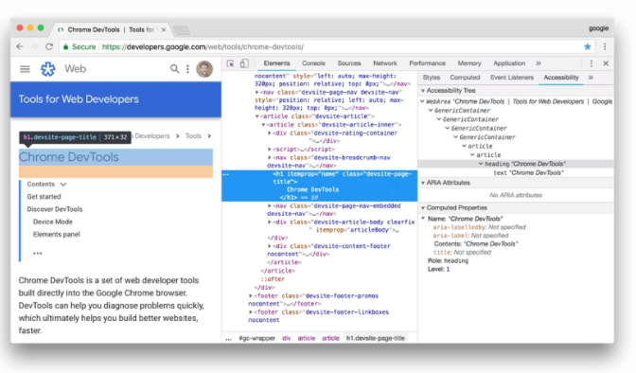The height and width of the screenshot is (373, 636).
Task: Click the Tools breadcrumb link
Action: pos(193,136)
